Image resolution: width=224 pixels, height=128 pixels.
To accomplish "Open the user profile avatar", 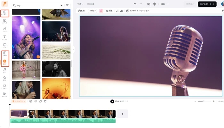I will tap(223, 4).
